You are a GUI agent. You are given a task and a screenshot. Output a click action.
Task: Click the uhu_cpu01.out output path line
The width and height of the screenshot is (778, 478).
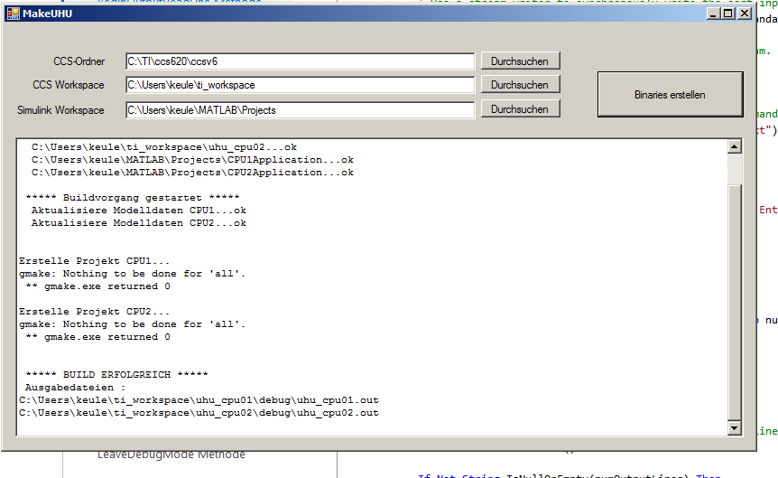199,400
